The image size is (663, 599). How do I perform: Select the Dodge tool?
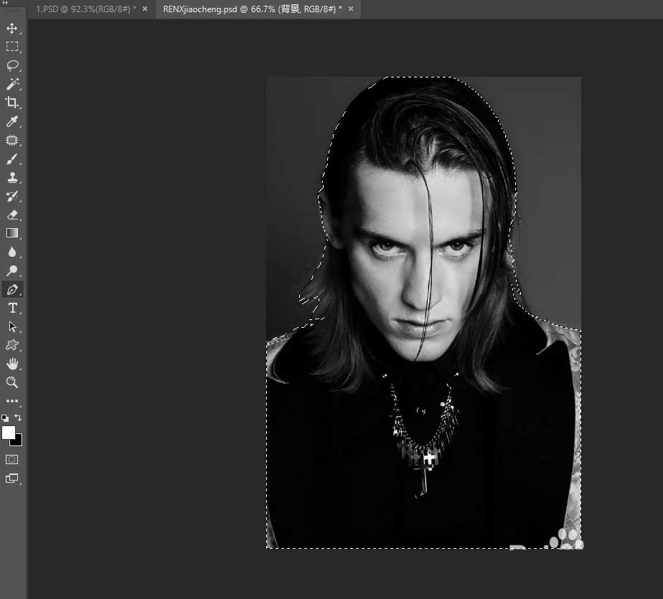11,270
